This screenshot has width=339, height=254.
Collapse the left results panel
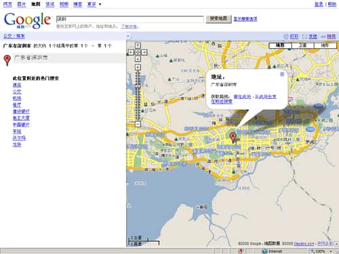point(128,36)
